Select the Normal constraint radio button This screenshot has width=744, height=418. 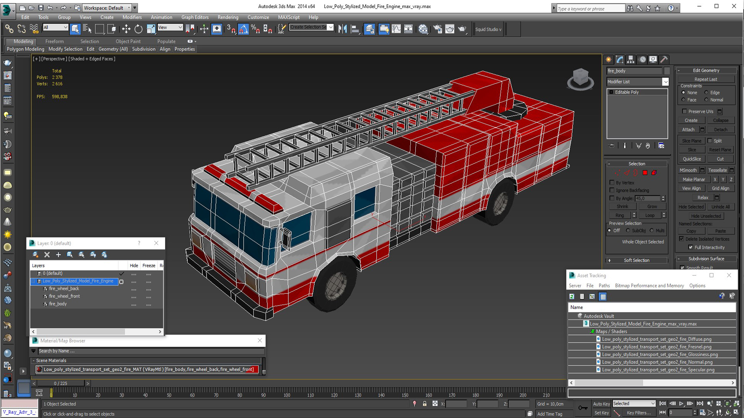tap(706, 100)
